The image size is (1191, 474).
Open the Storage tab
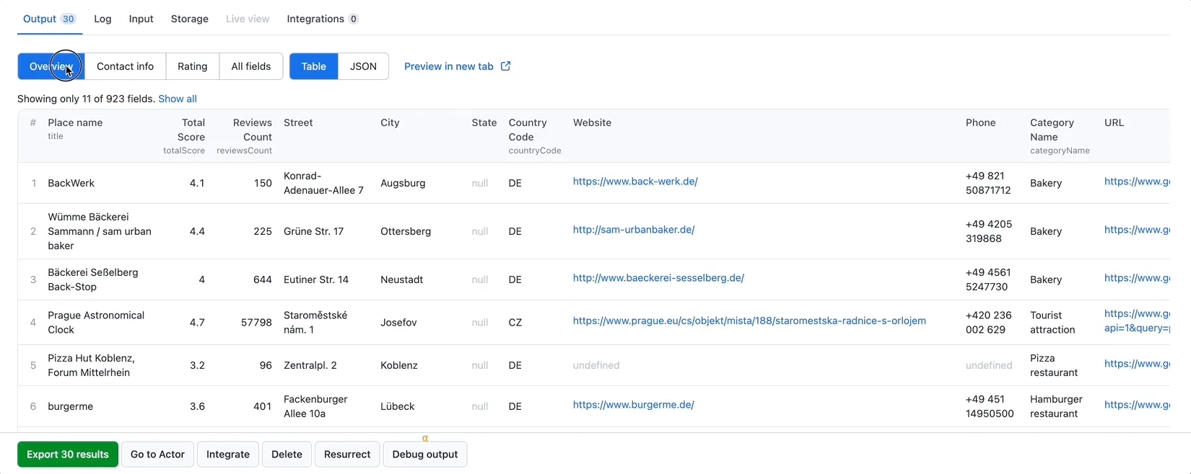tap(189, 19)
